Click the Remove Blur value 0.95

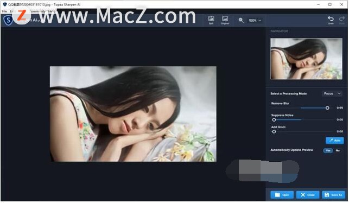[340, 107]
